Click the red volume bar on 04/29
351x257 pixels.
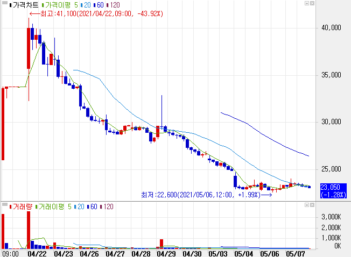click(162, 244)
